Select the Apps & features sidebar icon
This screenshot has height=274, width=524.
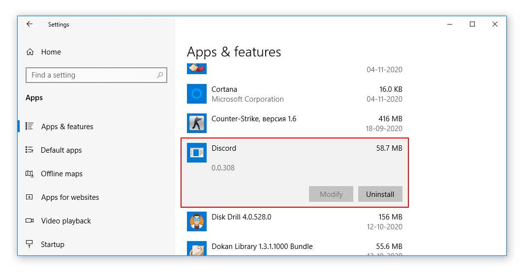tap(30, 126)
